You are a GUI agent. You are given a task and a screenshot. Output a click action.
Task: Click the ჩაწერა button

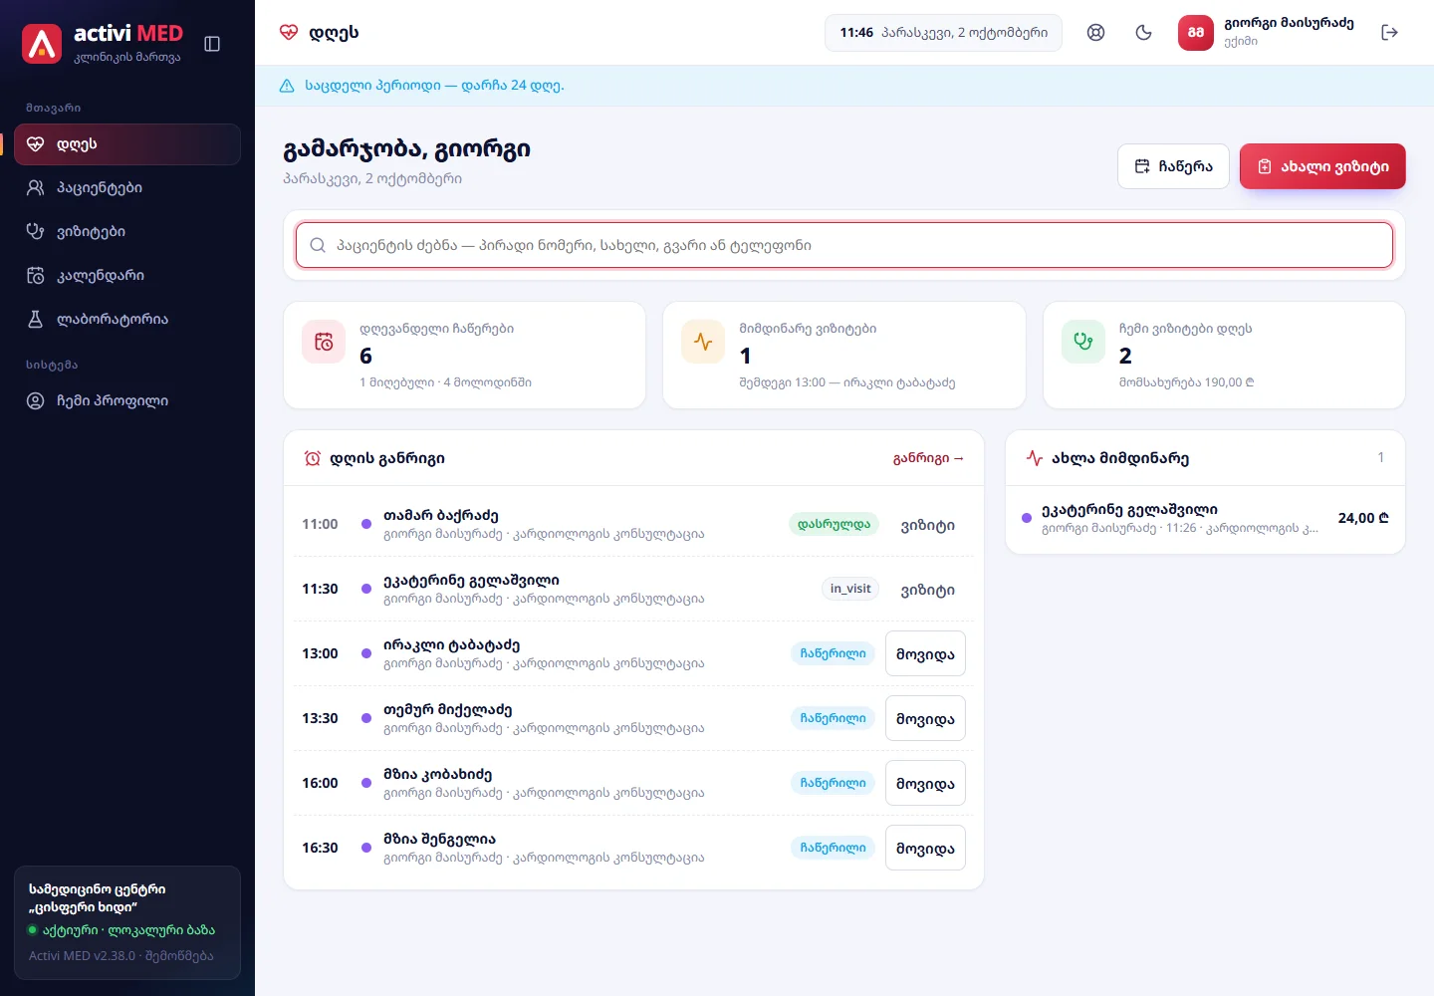pos(1173,166)
